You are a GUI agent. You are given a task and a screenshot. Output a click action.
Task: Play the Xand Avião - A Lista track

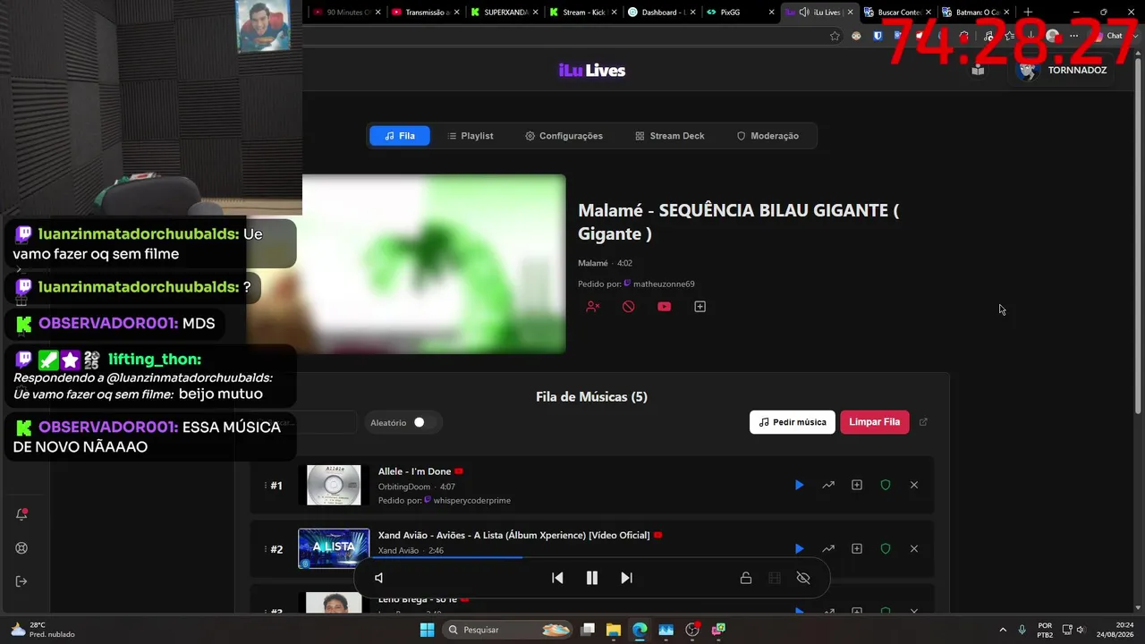pos(799,548)
